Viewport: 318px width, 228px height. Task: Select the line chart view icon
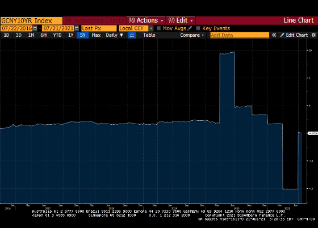pos(132,35)
